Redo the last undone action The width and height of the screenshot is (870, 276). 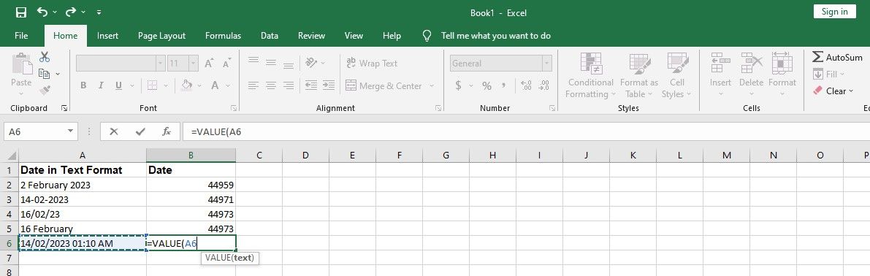click(x=71, y=12)
